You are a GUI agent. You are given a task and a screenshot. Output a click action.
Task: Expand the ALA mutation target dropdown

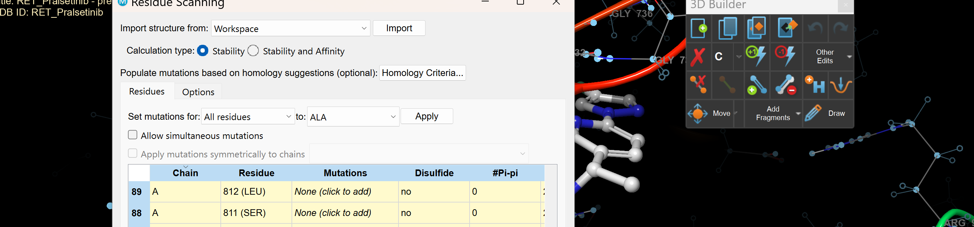pyautogui.click(x=353, y=117)
